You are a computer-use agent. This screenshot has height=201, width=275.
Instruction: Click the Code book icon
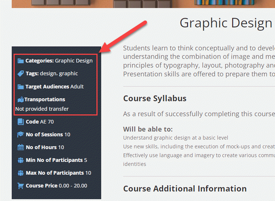click(21, 122)
